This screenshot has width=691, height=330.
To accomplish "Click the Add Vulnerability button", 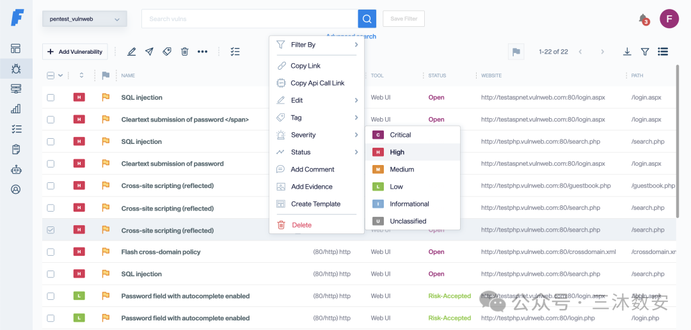I will coord(75,52).
